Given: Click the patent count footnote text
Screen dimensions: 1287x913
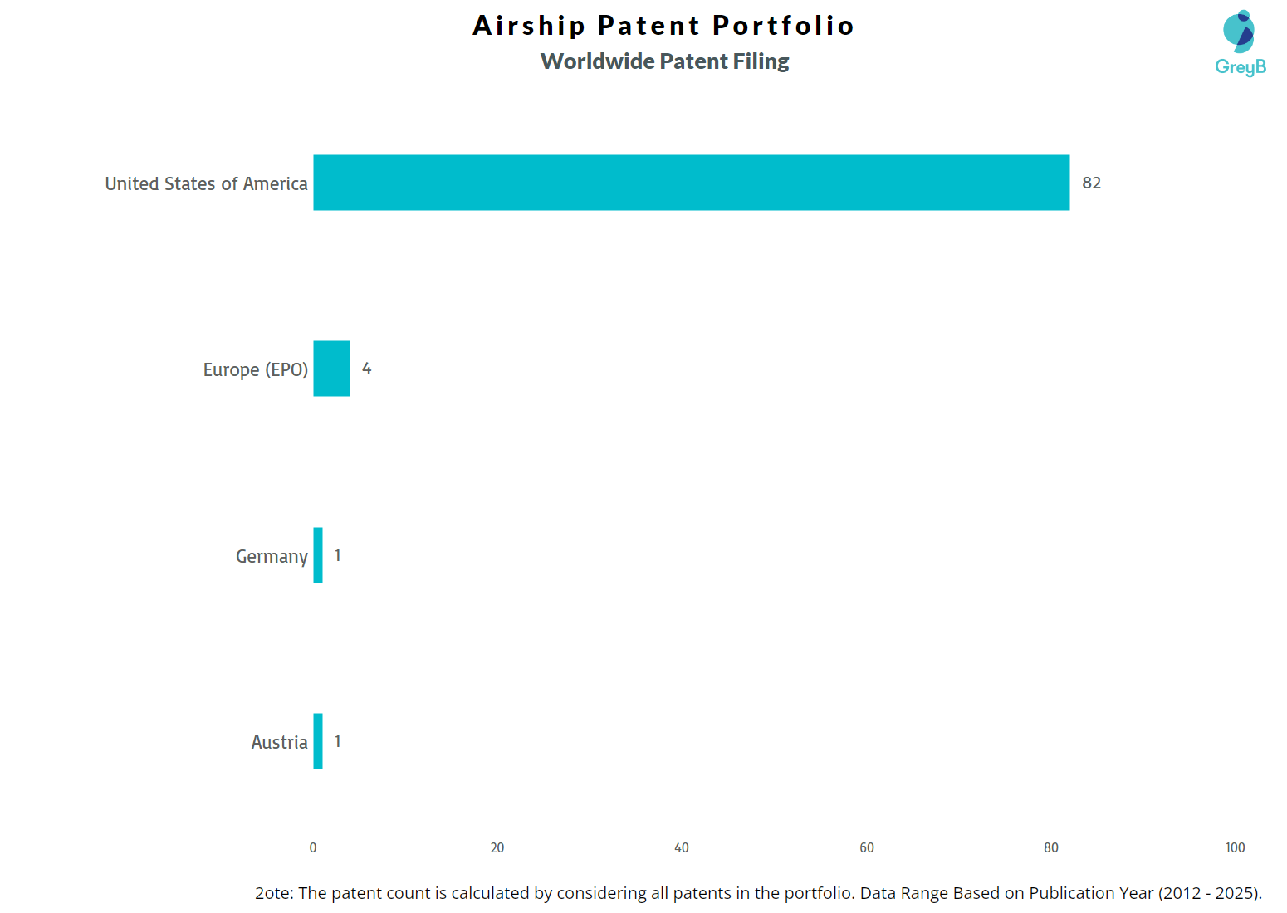Looking at the screenshot, I should [x=758, y=893].
